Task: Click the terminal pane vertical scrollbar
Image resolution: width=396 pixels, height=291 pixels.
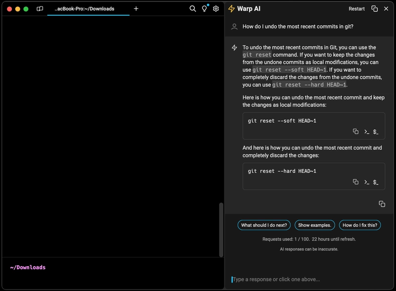Action: coord(221,230)
